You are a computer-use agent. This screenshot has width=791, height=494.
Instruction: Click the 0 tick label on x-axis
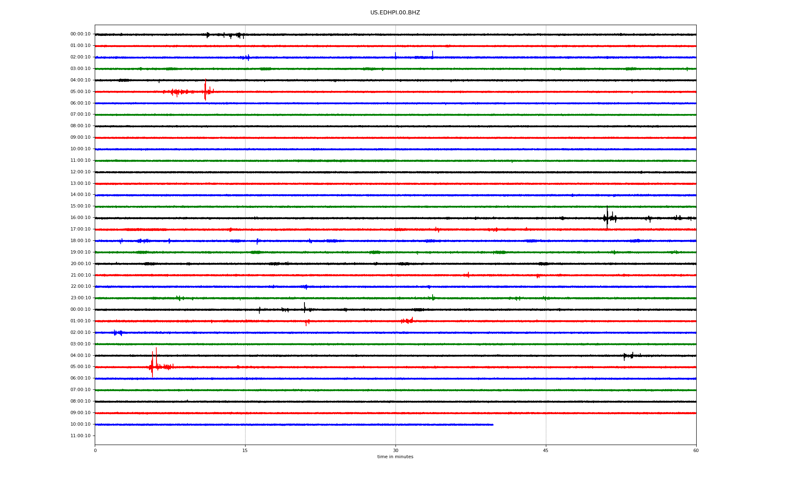tap(95, 451)
